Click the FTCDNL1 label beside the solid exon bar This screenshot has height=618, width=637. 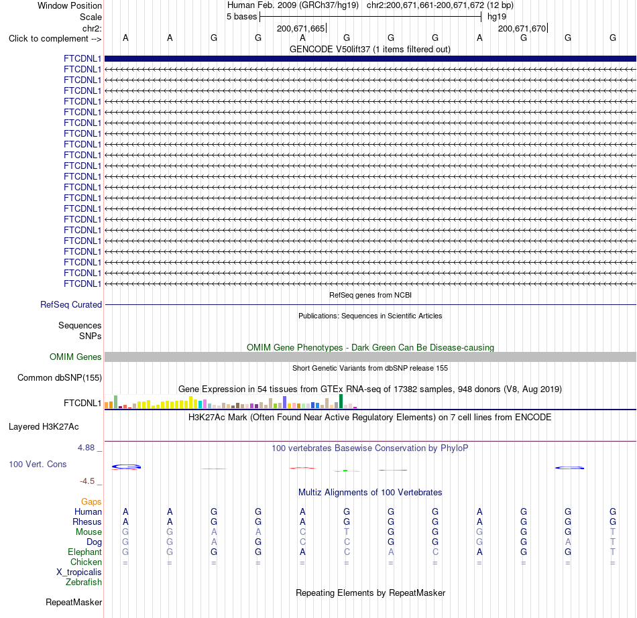[x=82, y=58]
